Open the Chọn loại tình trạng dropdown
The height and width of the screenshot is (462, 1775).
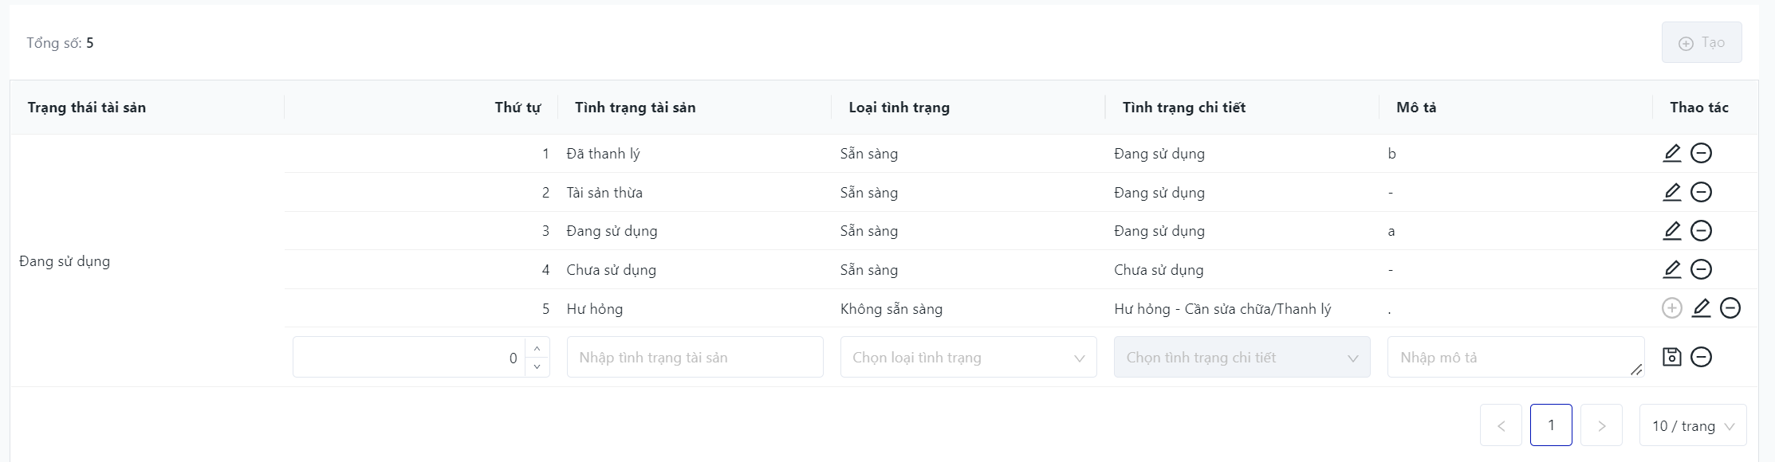coord(968,358)
